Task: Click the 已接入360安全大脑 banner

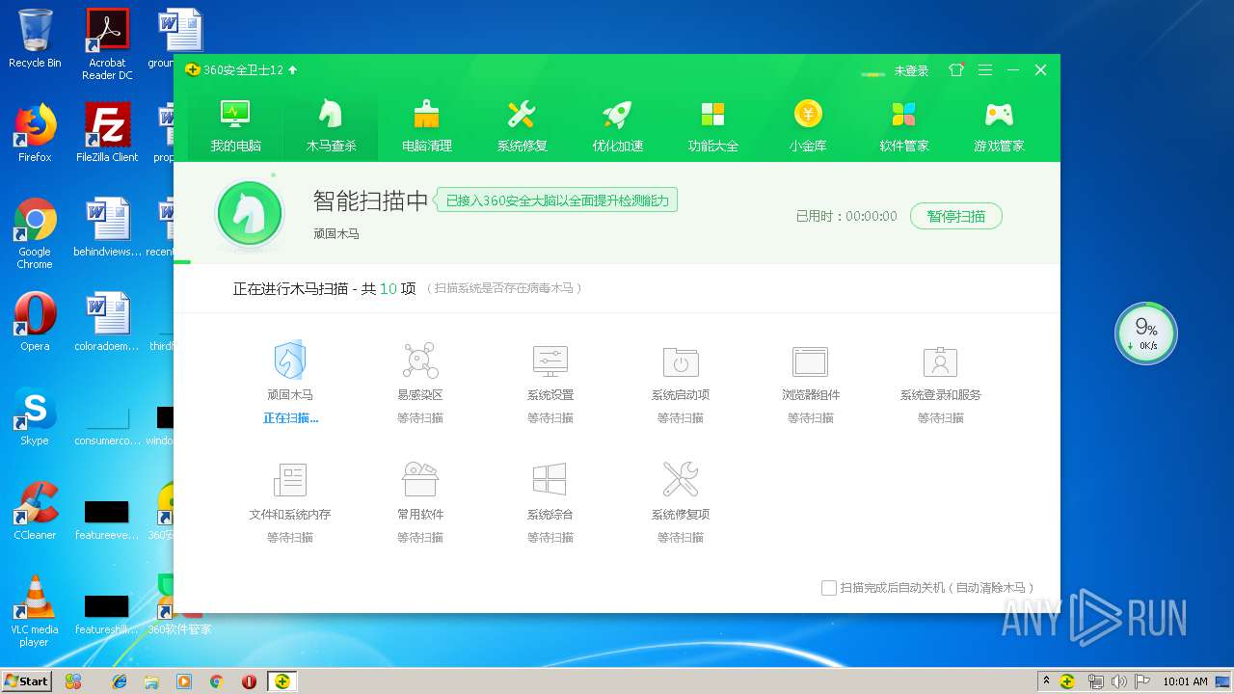Action: coord(557,200)
